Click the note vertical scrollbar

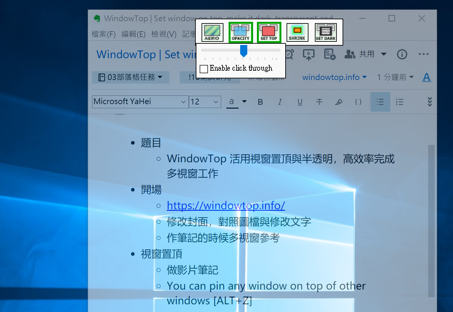[x=431, y=221]
